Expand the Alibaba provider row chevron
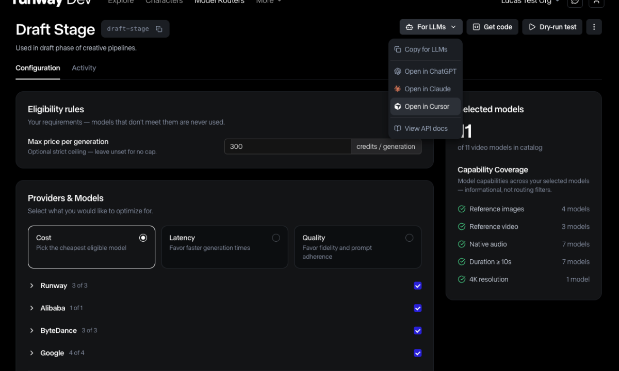 (x=31, y=308)
